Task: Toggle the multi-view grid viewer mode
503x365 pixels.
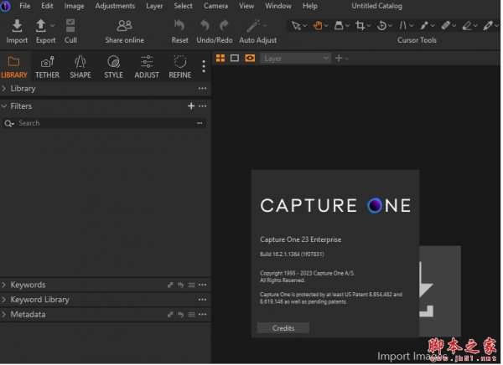Action: coord(220,59)
